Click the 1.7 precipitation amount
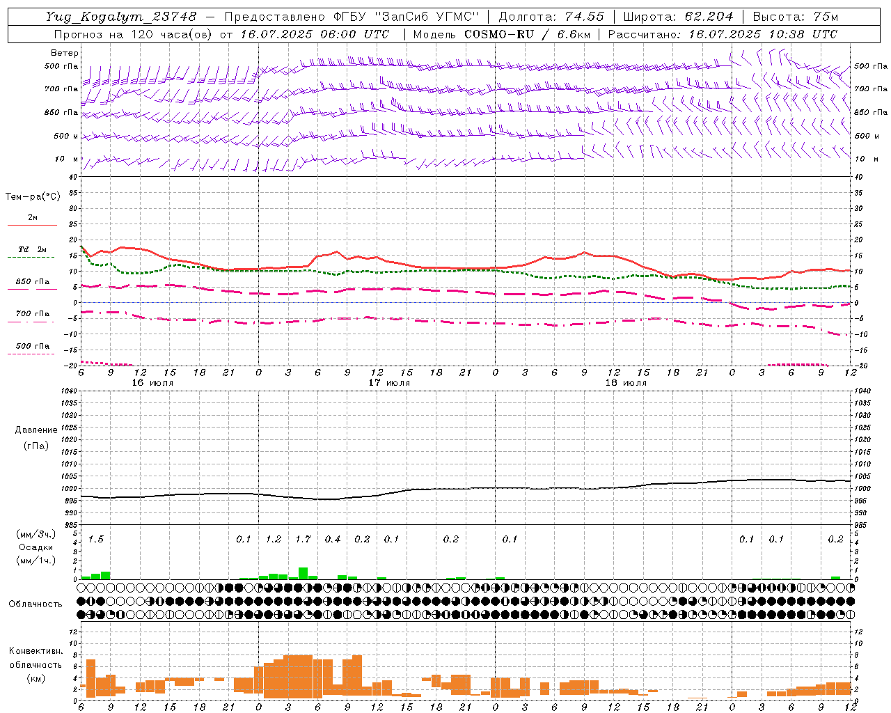 303,539
